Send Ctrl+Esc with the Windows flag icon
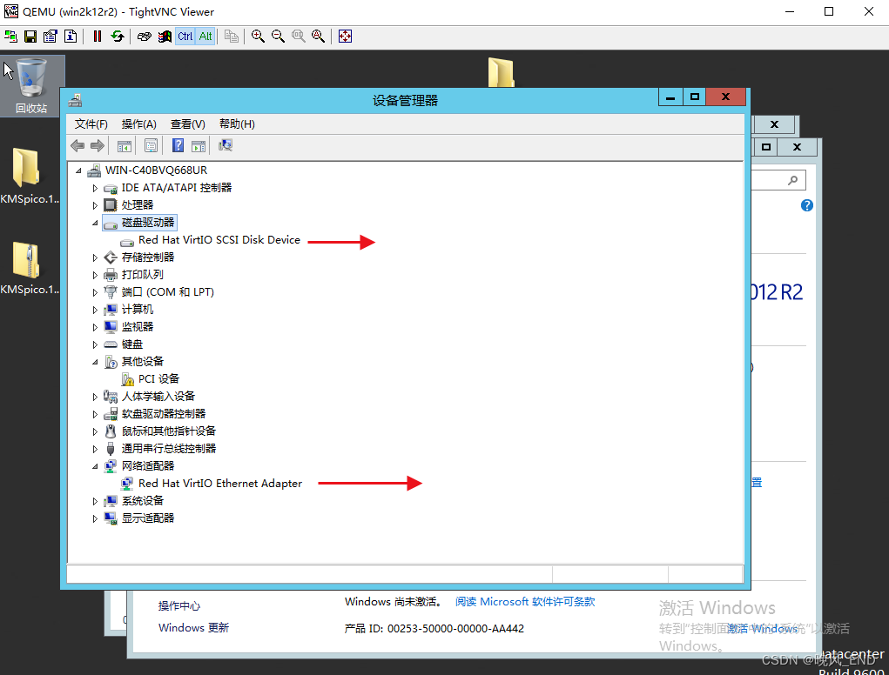889x675 pixels. point(165,37)
